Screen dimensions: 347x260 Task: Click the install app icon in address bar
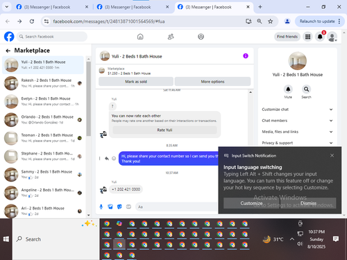(x=248, y=21)
